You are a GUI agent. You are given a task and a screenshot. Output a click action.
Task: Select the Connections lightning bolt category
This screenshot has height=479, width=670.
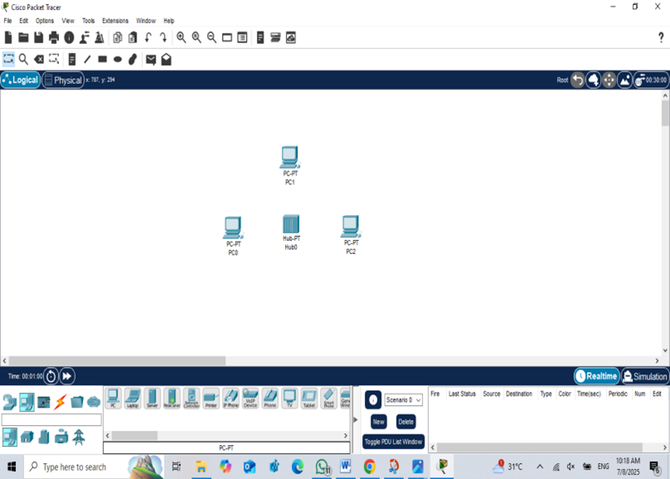60,402
